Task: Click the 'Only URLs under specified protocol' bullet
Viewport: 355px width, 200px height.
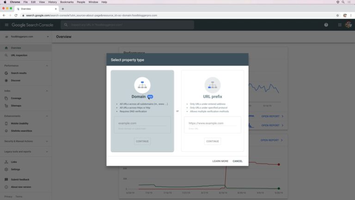Action: pyautogui.click(x=208, y=108)
